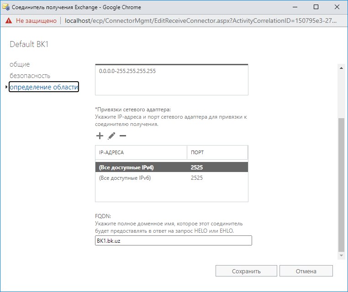Screen dimensions: 348x292
Task: Save changes with Сохранить button
Action: [246, 271]
